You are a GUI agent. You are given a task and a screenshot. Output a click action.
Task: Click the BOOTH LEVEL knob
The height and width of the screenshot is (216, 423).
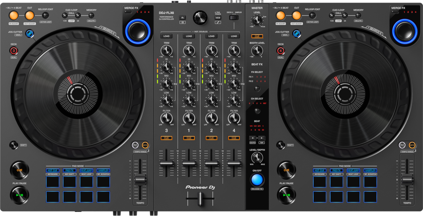coord(257,51)
